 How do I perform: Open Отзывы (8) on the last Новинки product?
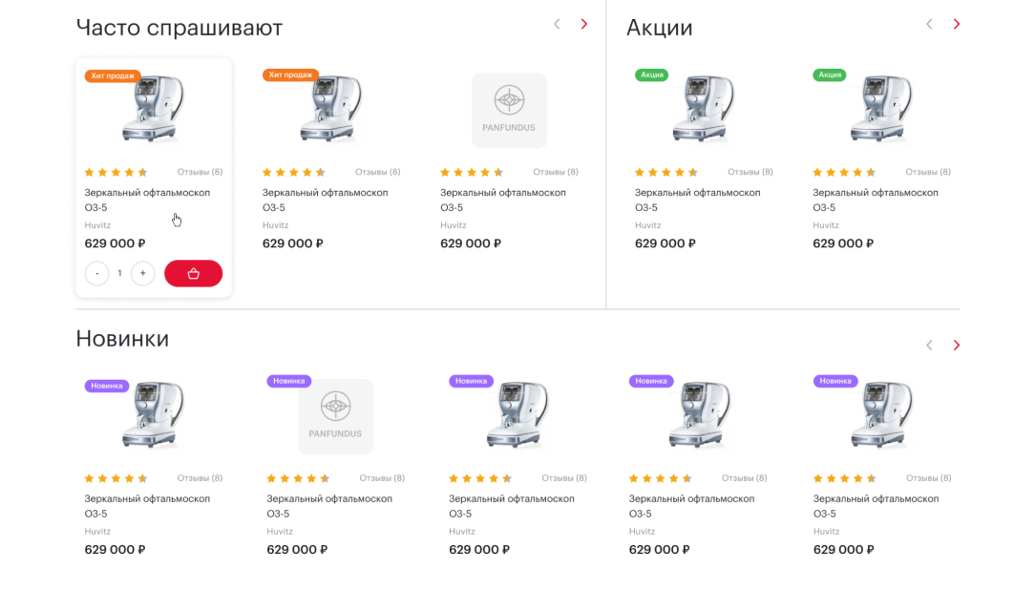pos(928,478)
